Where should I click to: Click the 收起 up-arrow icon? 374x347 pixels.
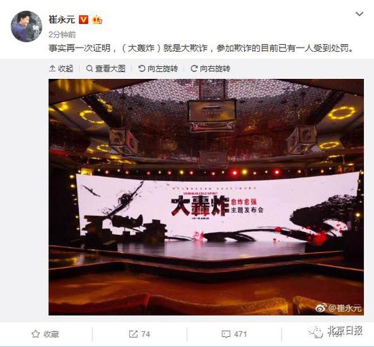click(52, 69)
